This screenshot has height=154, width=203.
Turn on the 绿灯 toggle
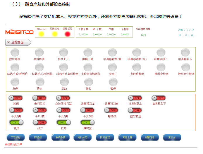pos(39,123)
